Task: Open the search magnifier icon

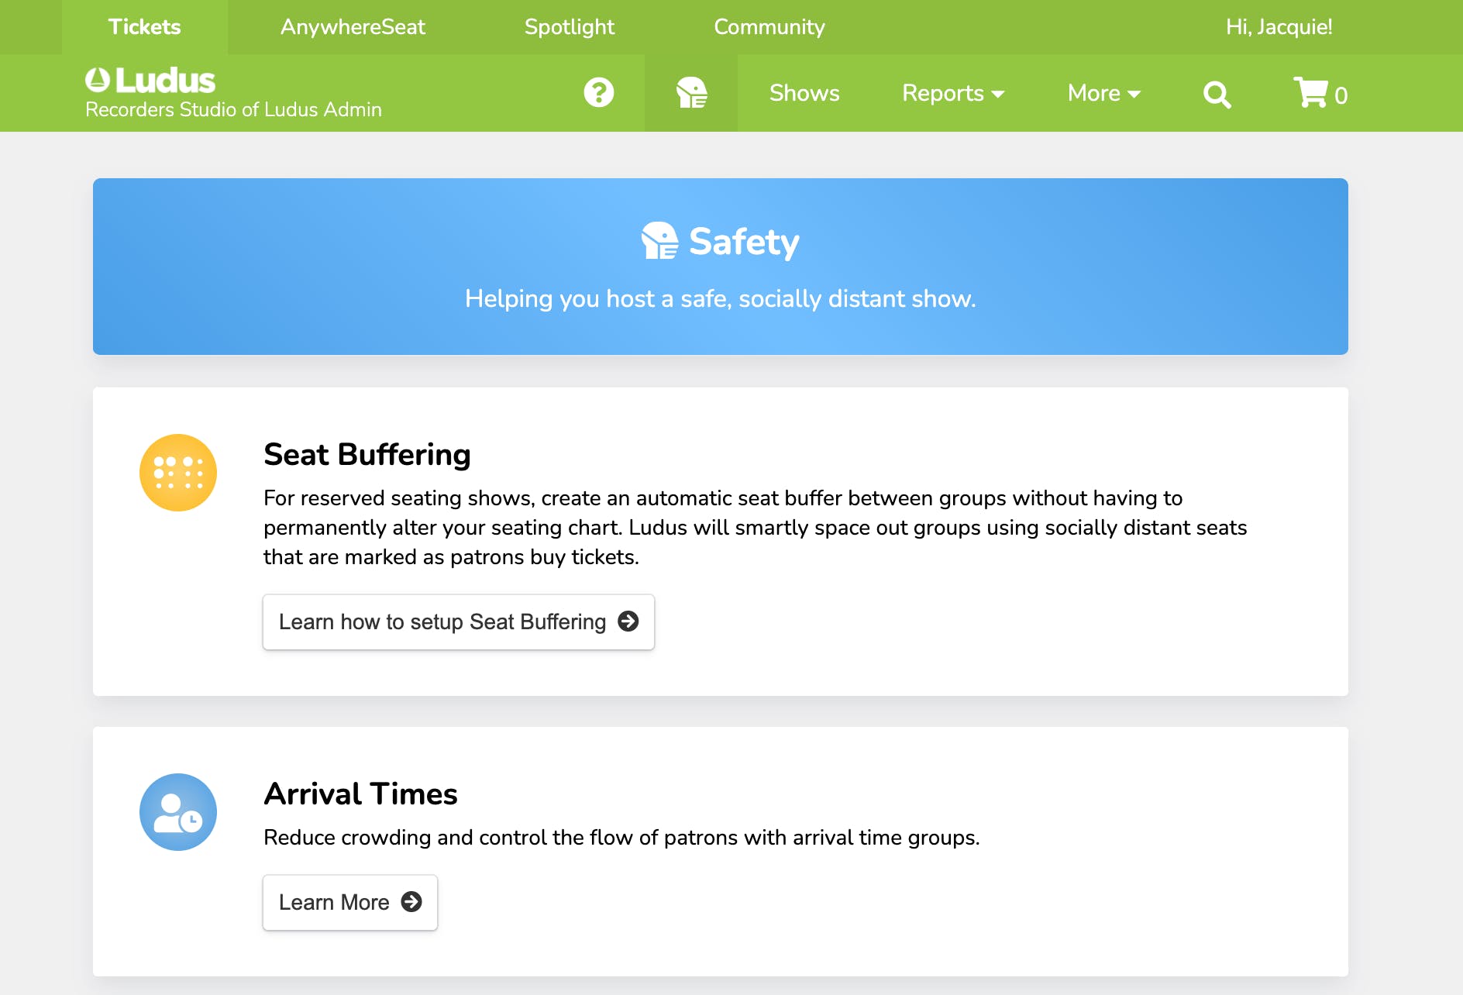Action: (1217, 95)
